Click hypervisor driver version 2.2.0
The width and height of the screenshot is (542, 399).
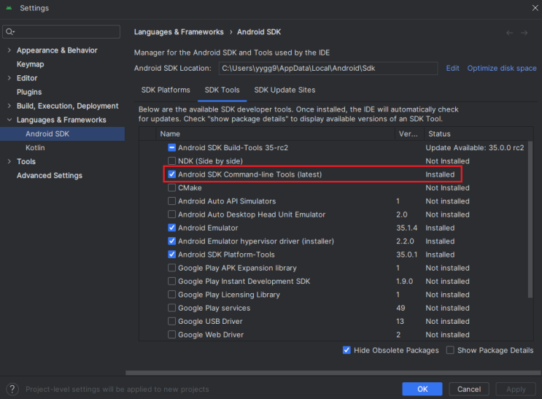[405, 241]
